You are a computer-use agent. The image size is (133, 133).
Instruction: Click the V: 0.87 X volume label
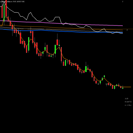pyautogui.click(x=128, y=102)
